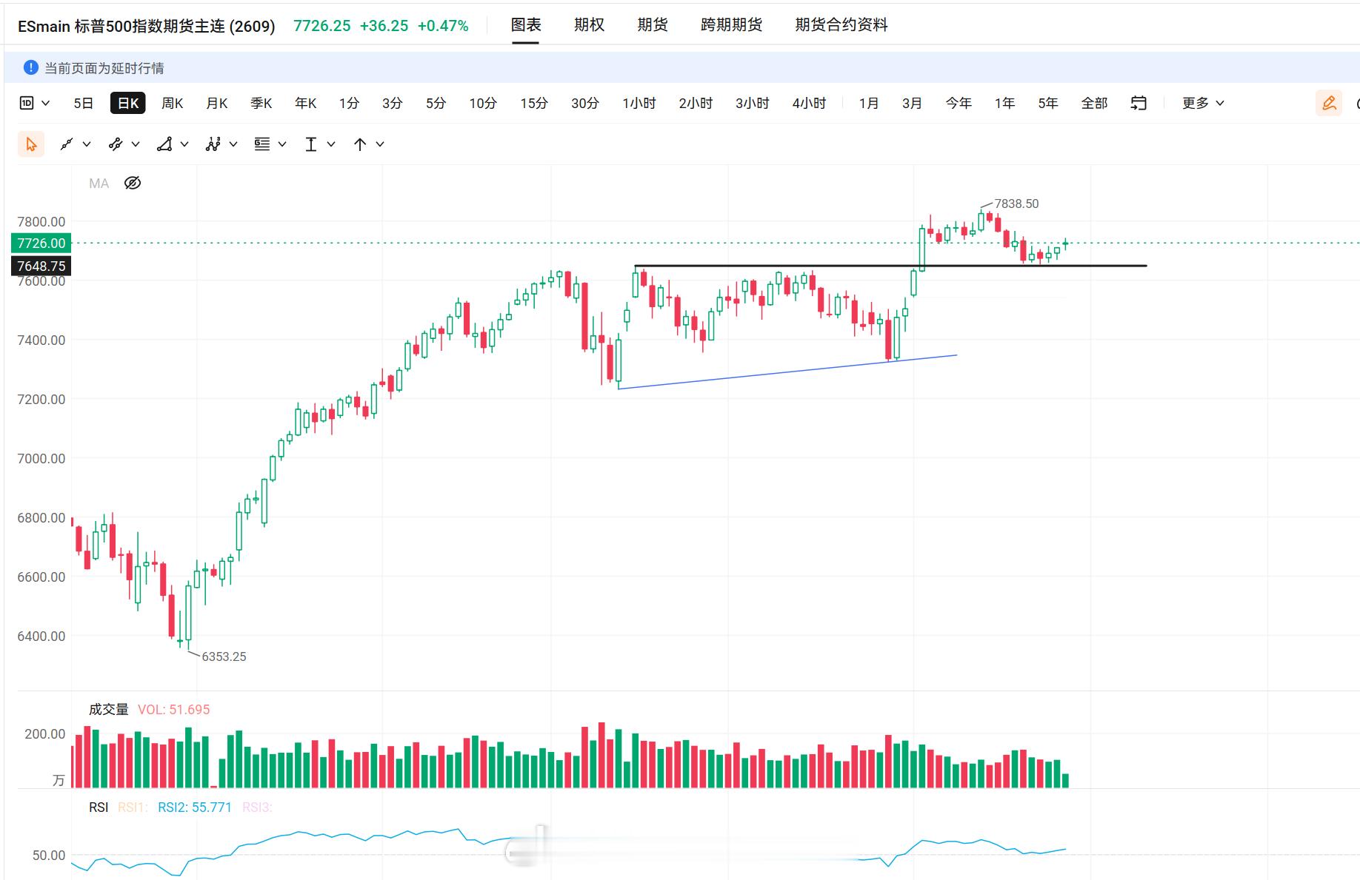1360x880 pixels.
Task: Toggle the RSI1 line label
Action: click(133, 807)
